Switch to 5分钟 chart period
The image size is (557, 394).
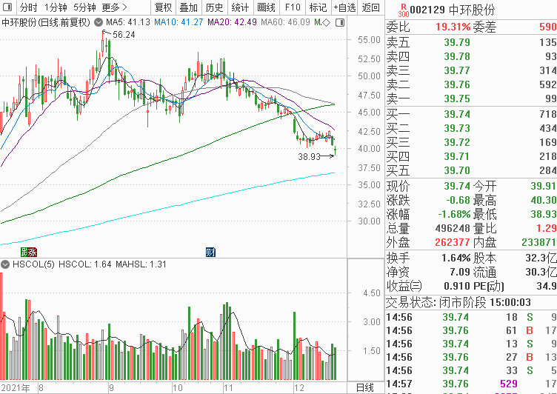click(84, 7)
